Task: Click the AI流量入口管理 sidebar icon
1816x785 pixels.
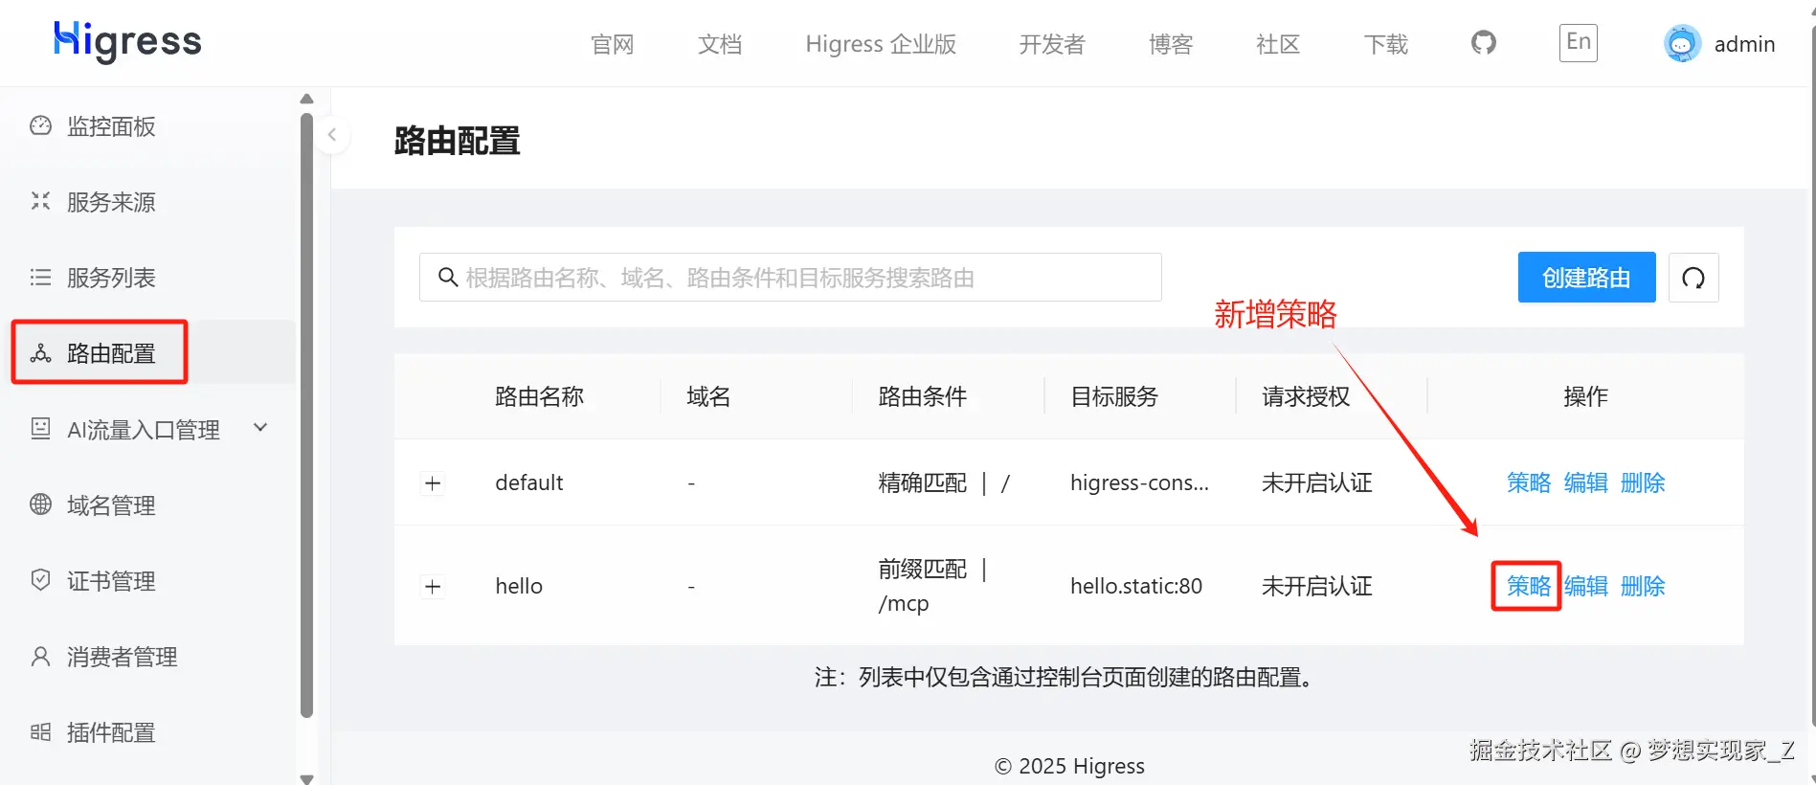Action: [x=40, y=429]
